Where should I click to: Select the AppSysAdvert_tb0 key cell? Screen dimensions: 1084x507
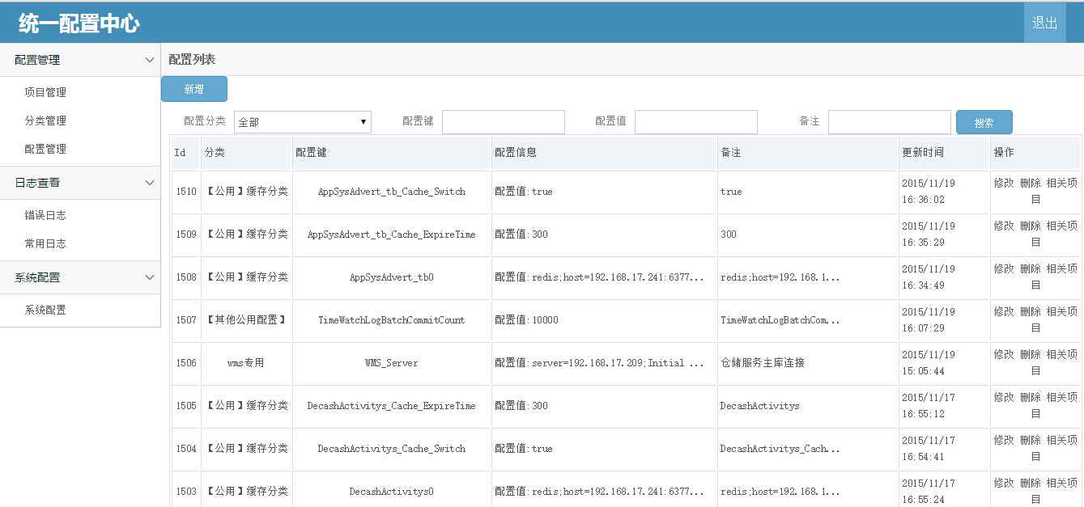point(392,277)
